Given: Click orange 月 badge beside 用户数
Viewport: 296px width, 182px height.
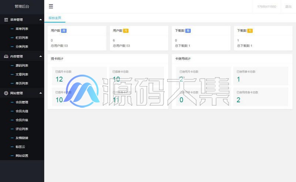Looking at the screenshot, I should pyautogui.click(x=126, y=31).
